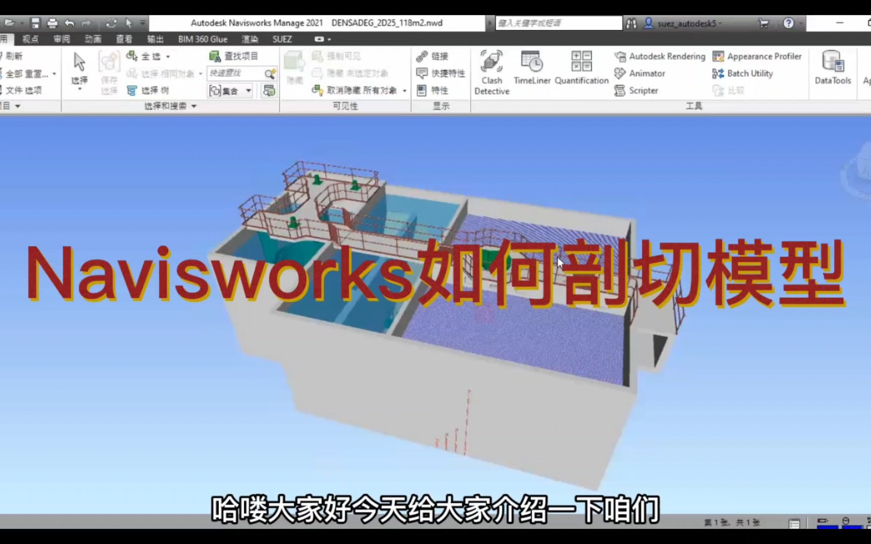This screenshot has width=871, height=544.
Task: Open DataTools dialog
Action: pos(833,67)
